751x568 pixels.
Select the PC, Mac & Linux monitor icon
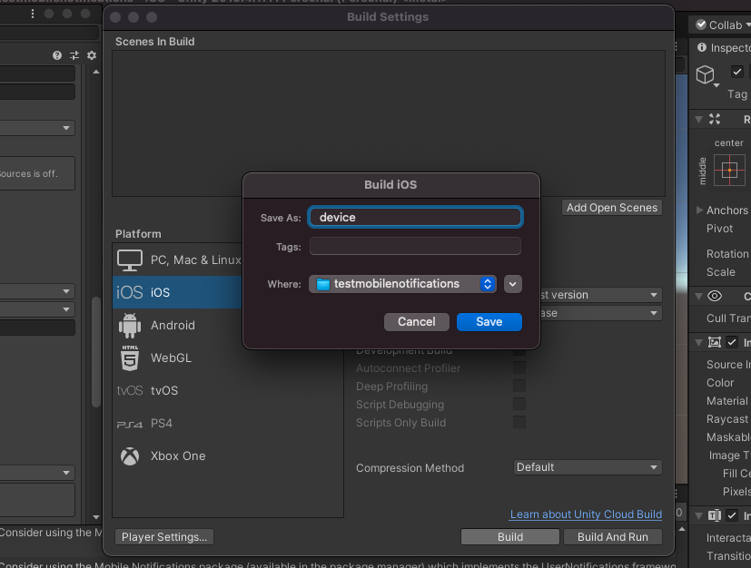(130, 260)
